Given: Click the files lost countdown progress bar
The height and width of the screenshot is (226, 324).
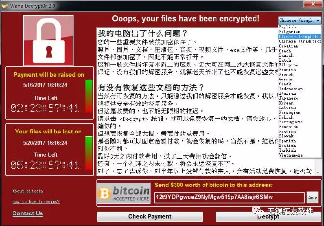Looking at the screenshot, I should point(89,153).
